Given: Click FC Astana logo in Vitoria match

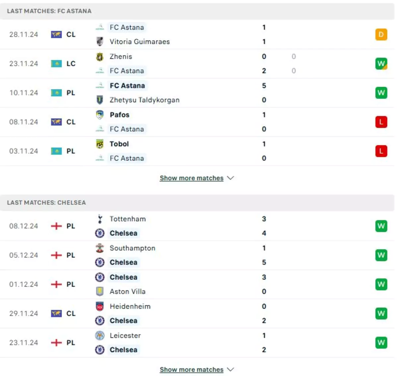Looking at the screenshot, I should coord(99,27).
